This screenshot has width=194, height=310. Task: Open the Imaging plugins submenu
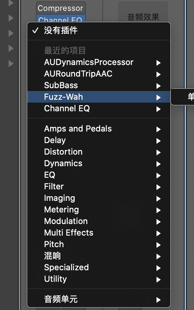(x=99, y=198)
